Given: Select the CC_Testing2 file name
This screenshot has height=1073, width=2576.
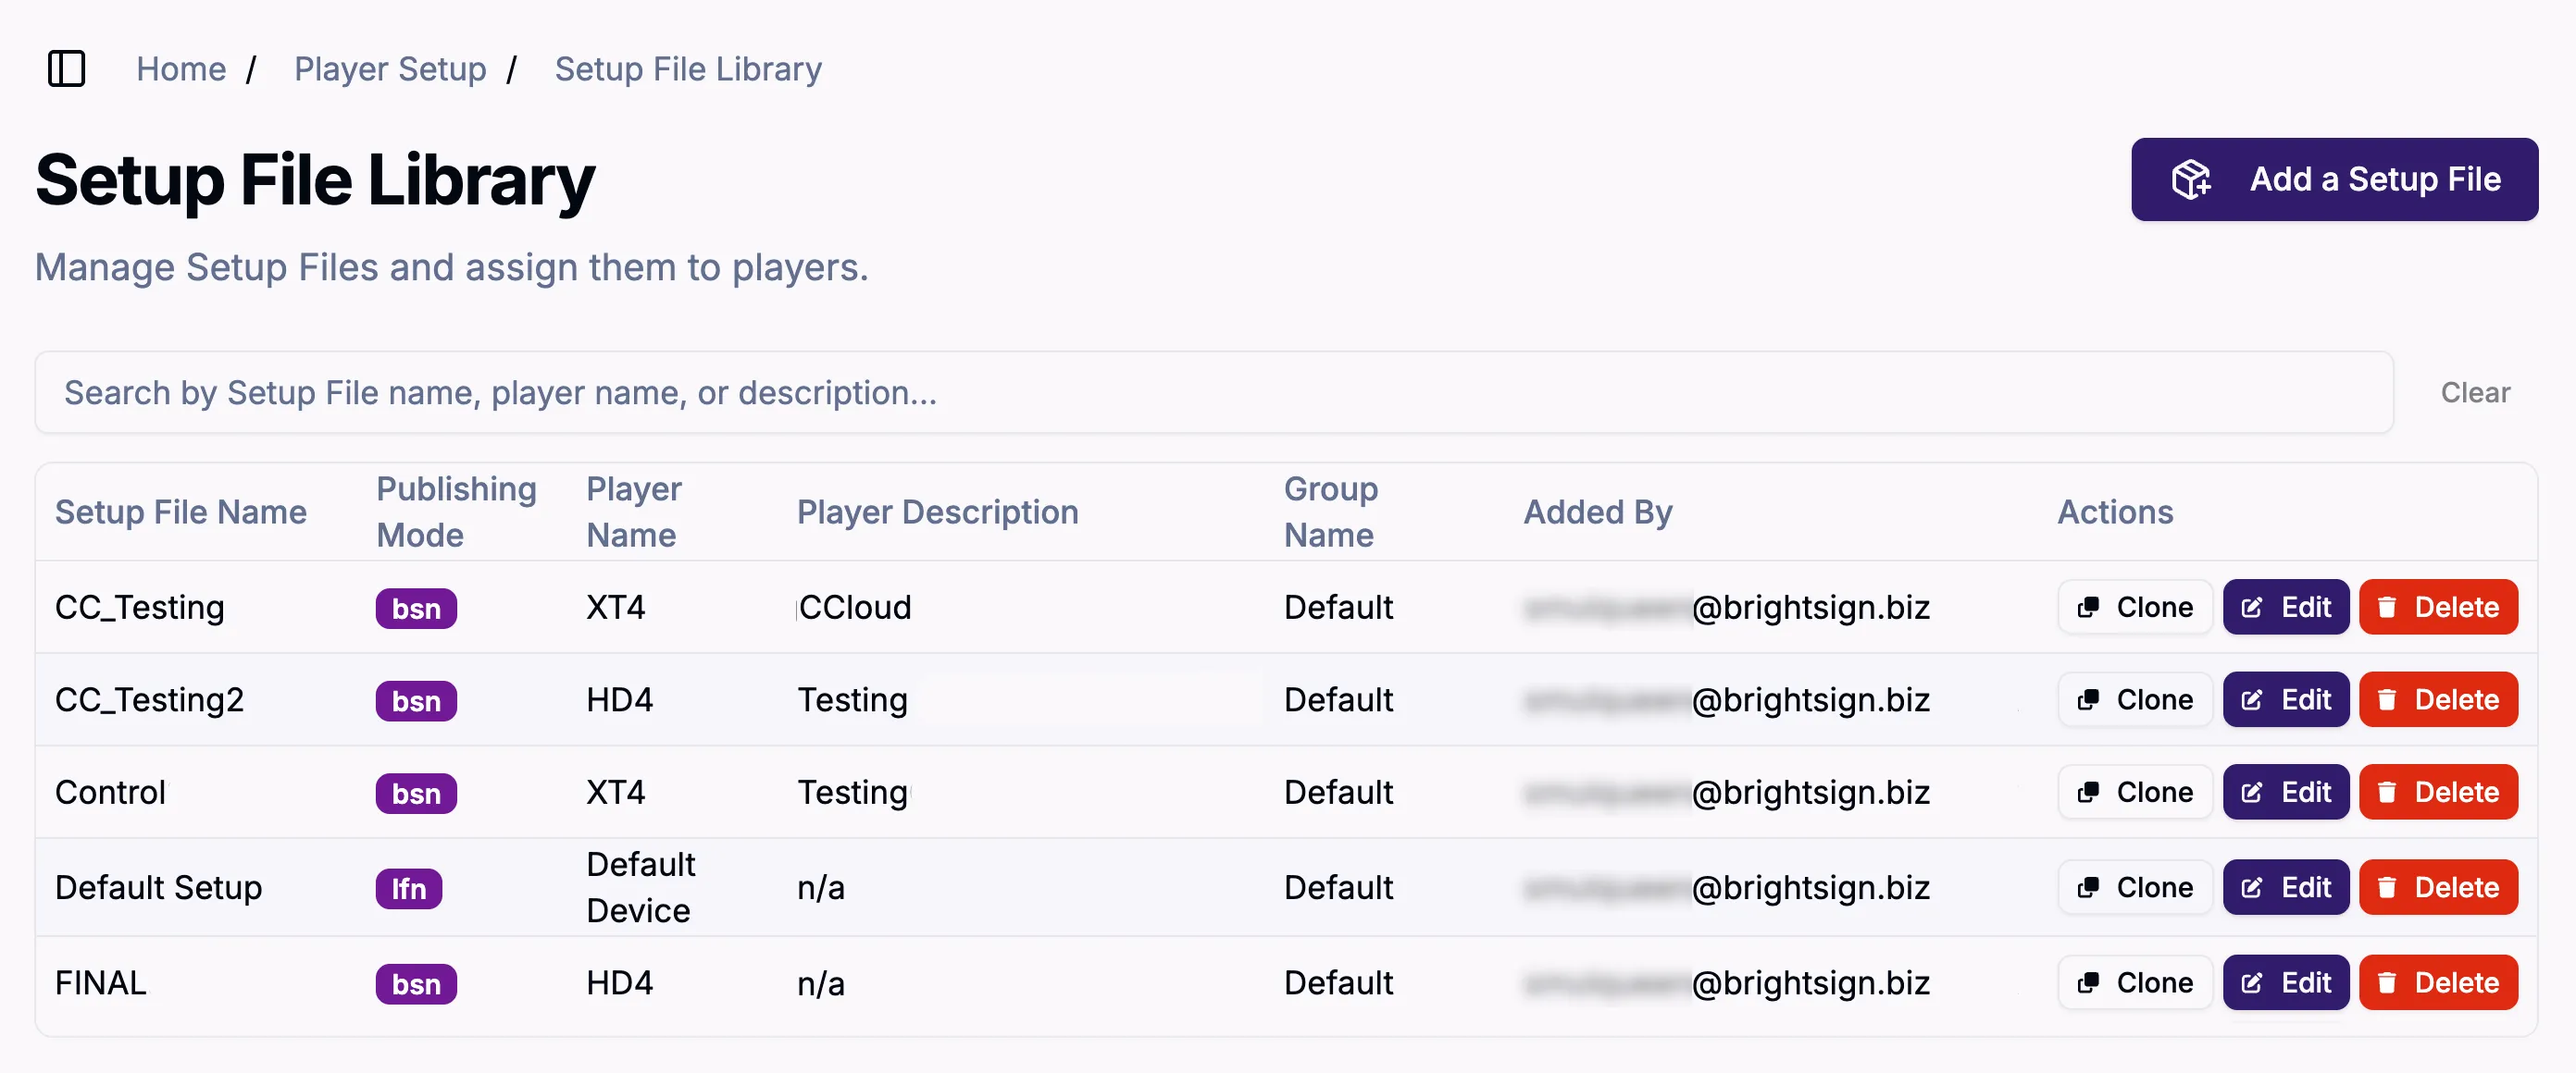Looking at the screenshot, I should (149, 699).
